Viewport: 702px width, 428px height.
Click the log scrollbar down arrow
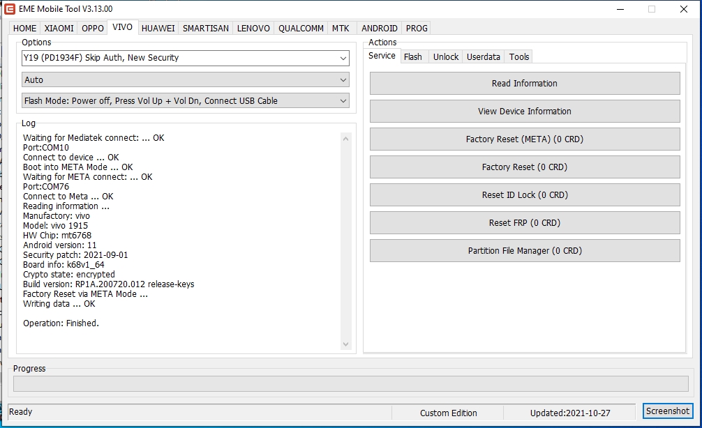(345, 344)
